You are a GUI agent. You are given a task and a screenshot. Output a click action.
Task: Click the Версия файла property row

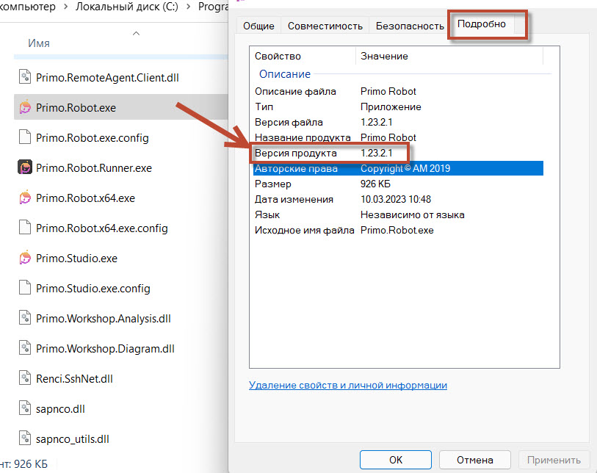pos(398,122)
